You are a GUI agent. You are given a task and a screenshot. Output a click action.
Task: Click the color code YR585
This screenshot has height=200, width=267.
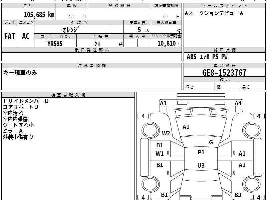pyautogui.click(x=55, y=44)
